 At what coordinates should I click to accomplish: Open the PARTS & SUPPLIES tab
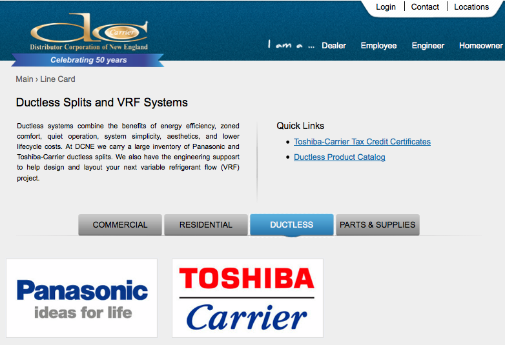pos(378,225)
